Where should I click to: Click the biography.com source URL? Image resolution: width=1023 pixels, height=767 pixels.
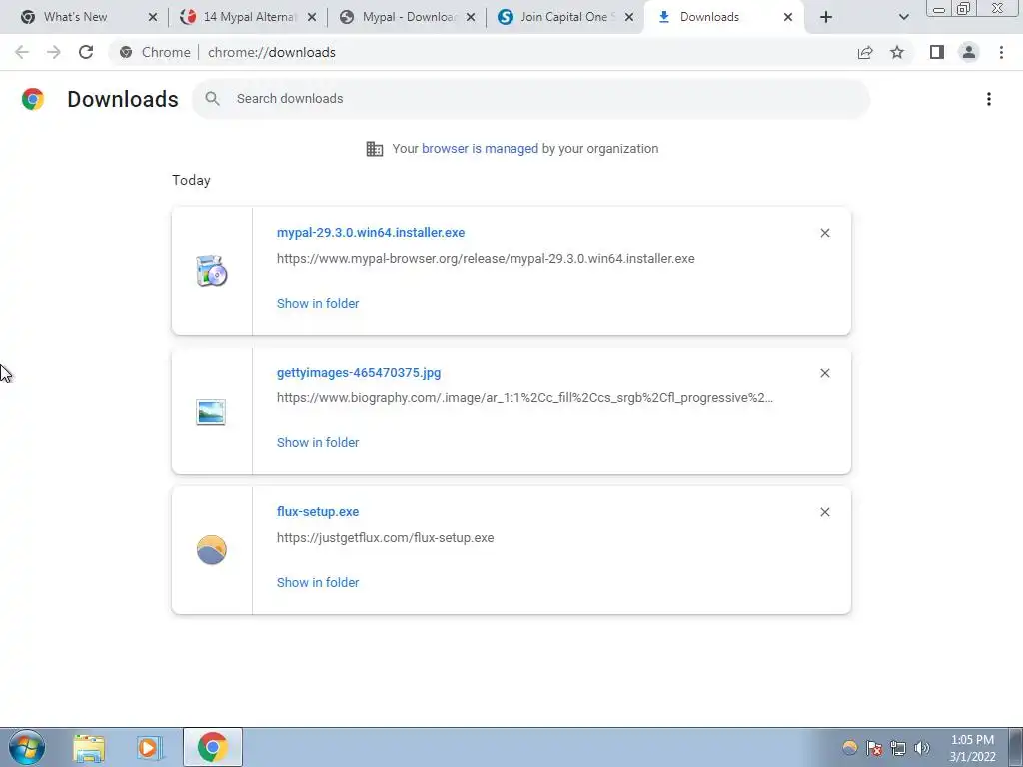pyautogui.click(x=524, y=398)
